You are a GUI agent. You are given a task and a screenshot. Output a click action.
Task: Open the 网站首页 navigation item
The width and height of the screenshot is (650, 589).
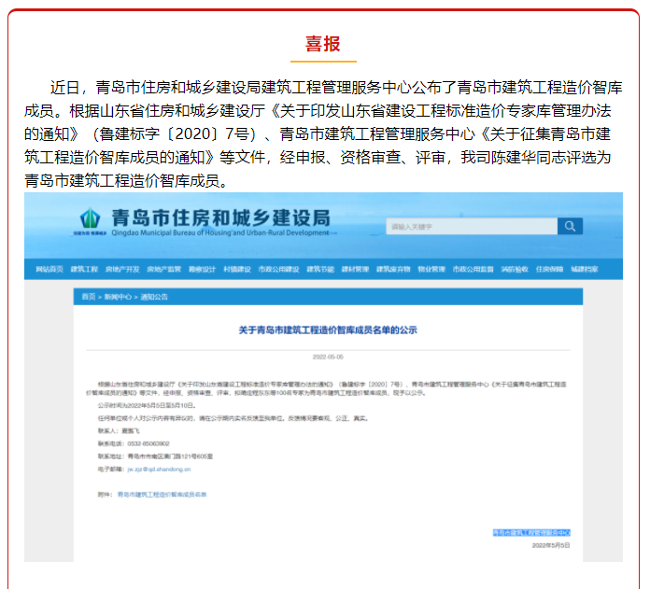pos(49,270)
